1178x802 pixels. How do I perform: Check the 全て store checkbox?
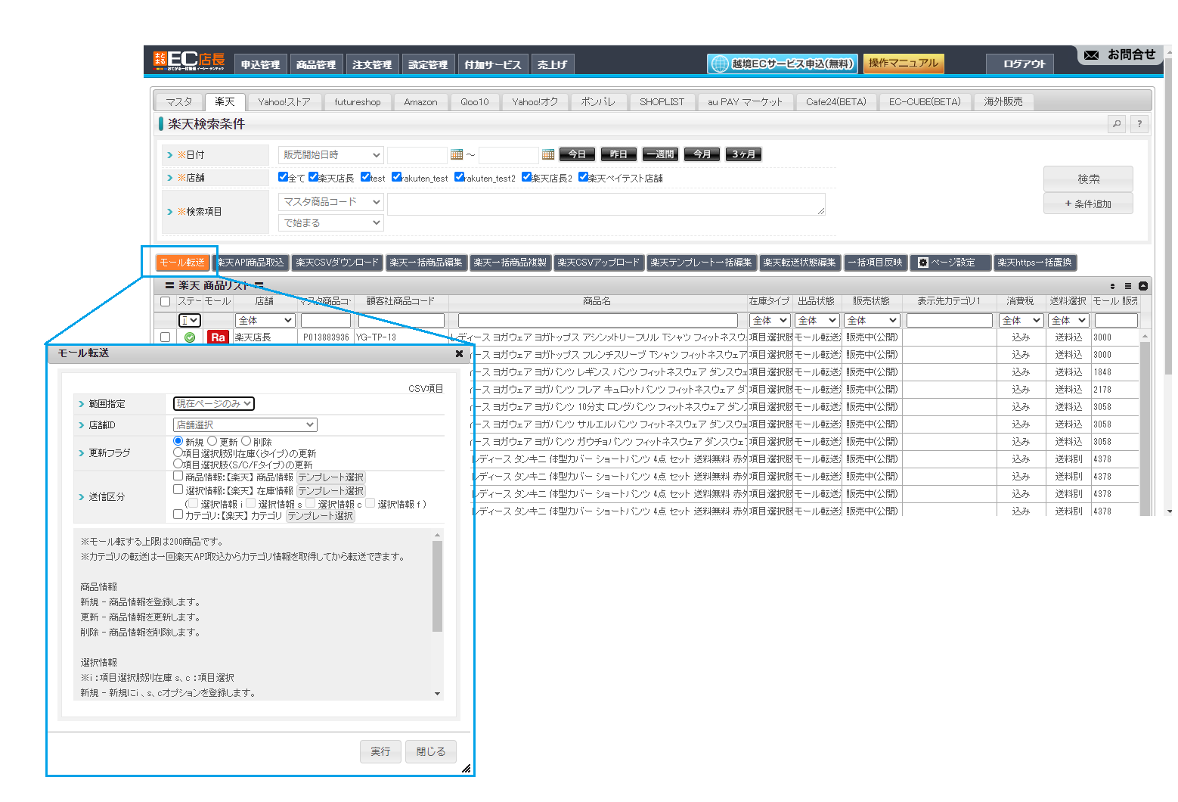click(x=283, y=177)
